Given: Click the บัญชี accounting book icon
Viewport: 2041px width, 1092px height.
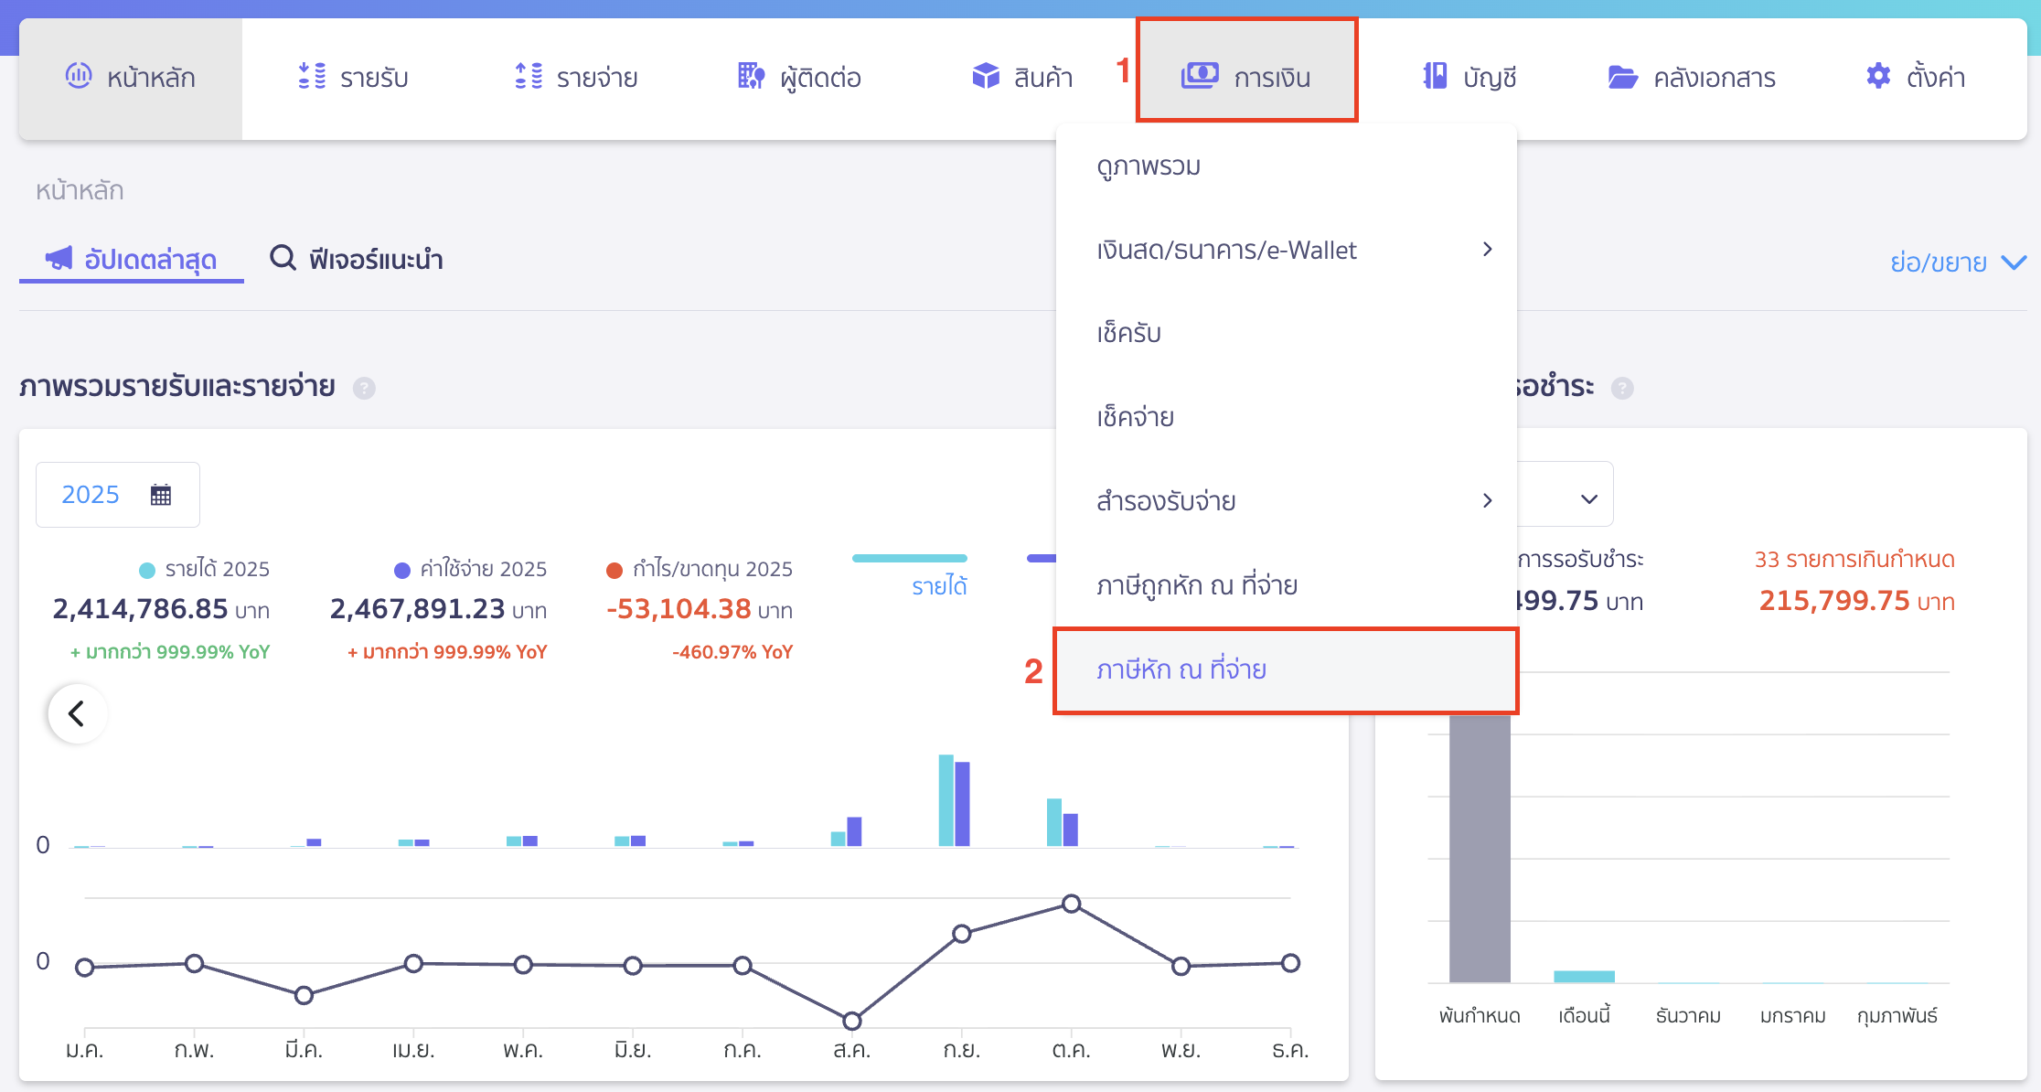Looking at the screenshot, I should (1435, 76).
